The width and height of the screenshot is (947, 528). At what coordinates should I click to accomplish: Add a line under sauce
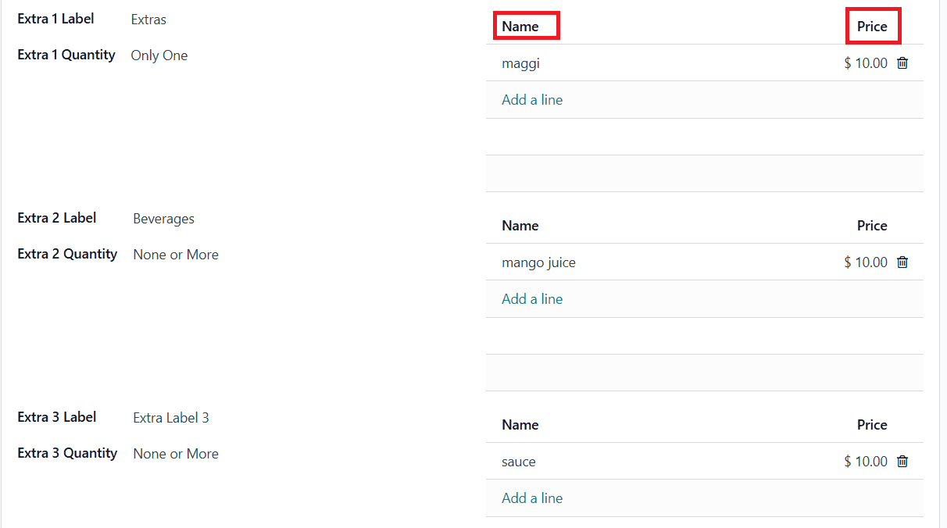tap(532, 498)
